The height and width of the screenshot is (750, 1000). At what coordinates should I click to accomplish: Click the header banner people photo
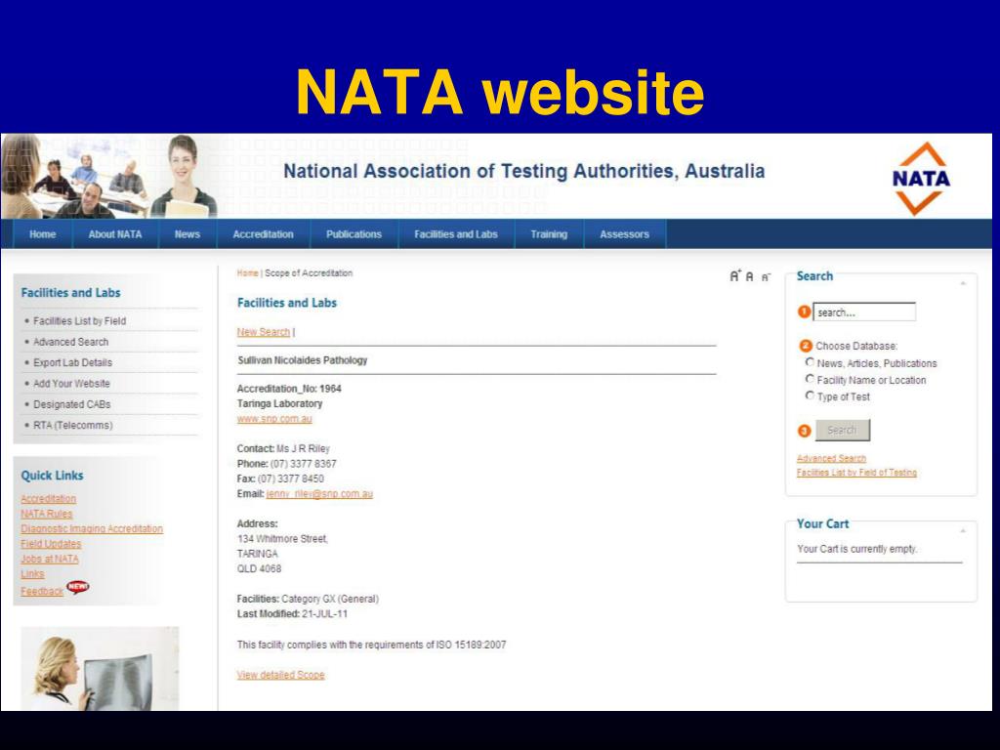pos(109,176)
